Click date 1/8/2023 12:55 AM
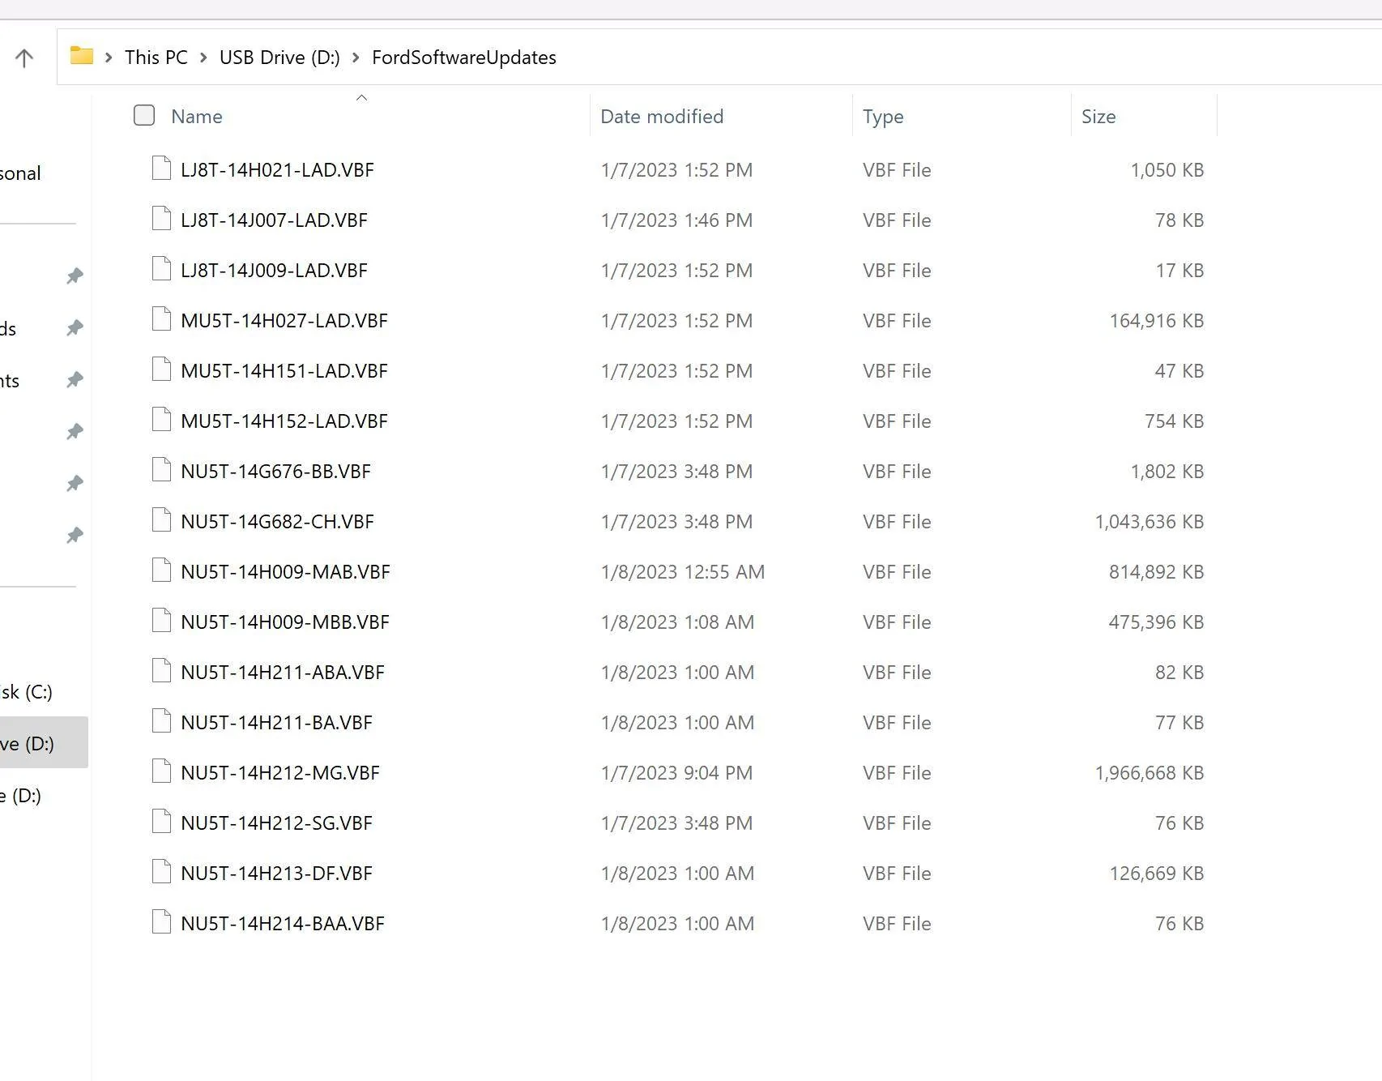The height and width of the screenshot is (1081, 1382). pos(683,572)
